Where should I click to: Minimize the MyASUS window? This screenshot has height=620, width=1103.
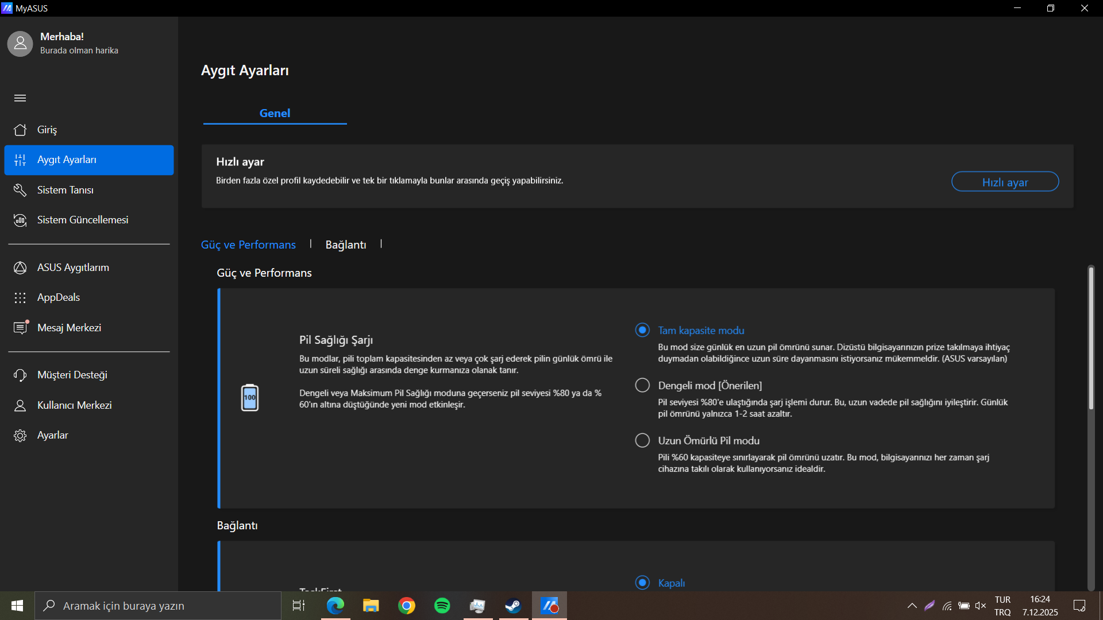coord(1017,8)
